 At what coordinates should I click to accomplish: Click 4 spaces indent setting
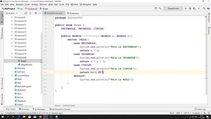click(x=197, y=113)
